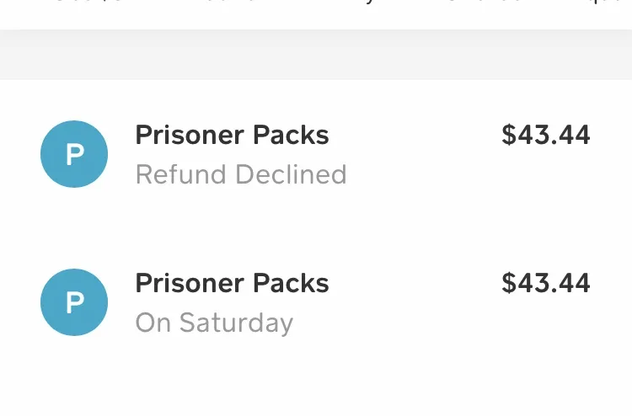Click the letter P inside refund row's circle
This screenshot has width=632, height=416.
[75, 155]
